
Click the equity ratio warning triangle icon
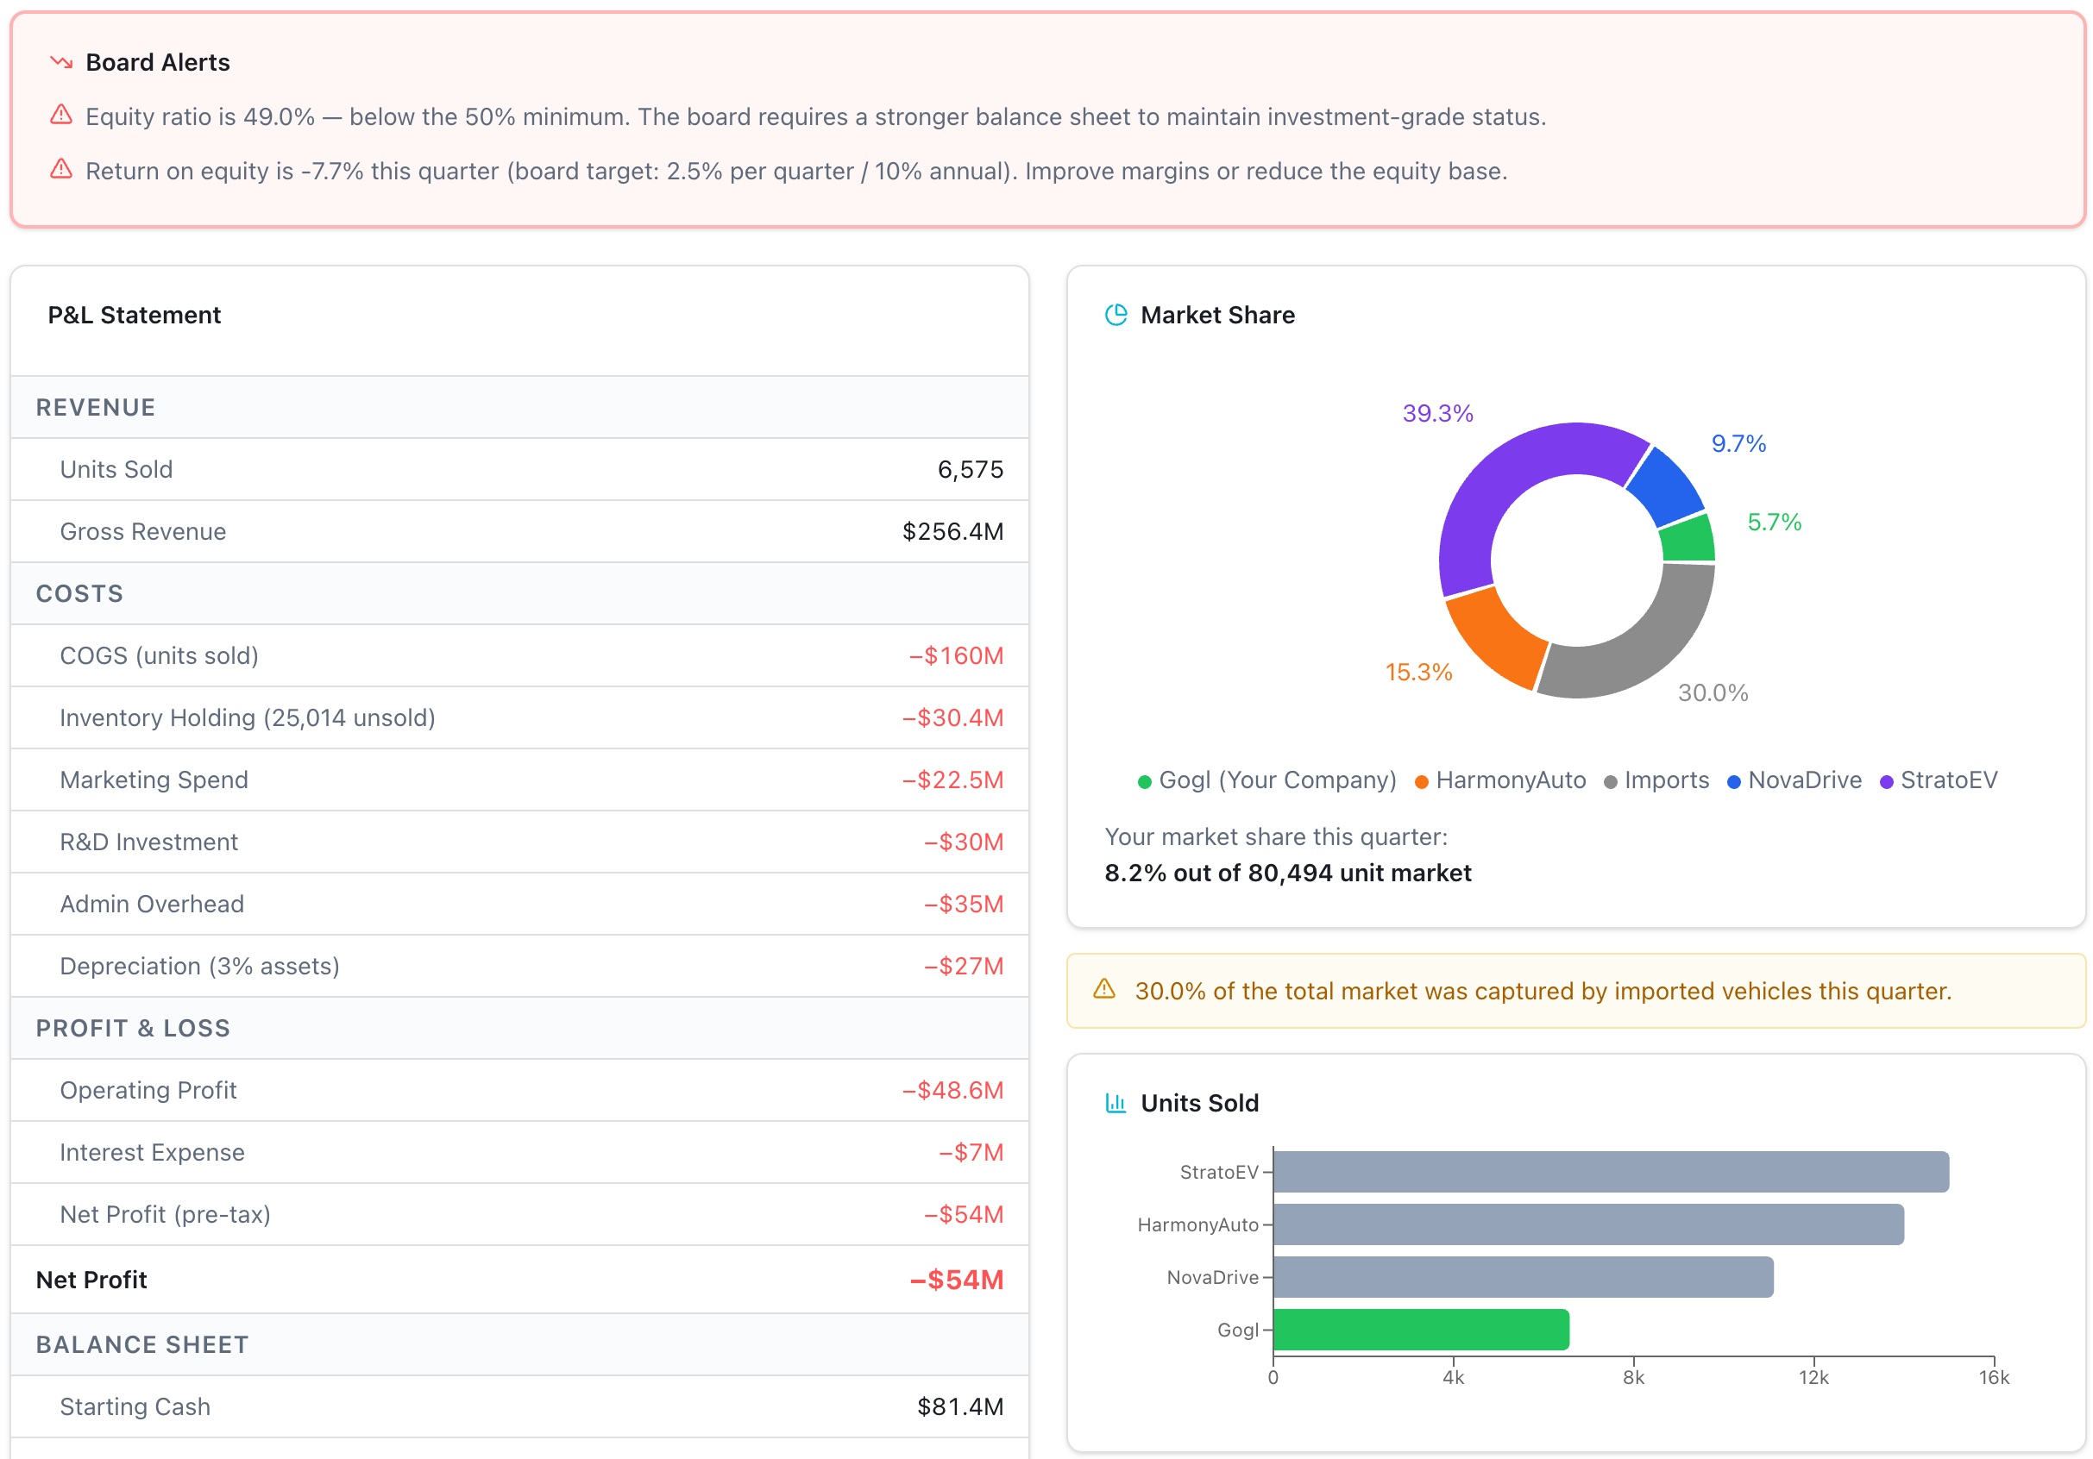tap(60, 115)
